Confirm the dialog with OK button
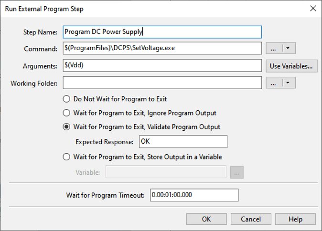The image size is (322, 231). (206, 219)
